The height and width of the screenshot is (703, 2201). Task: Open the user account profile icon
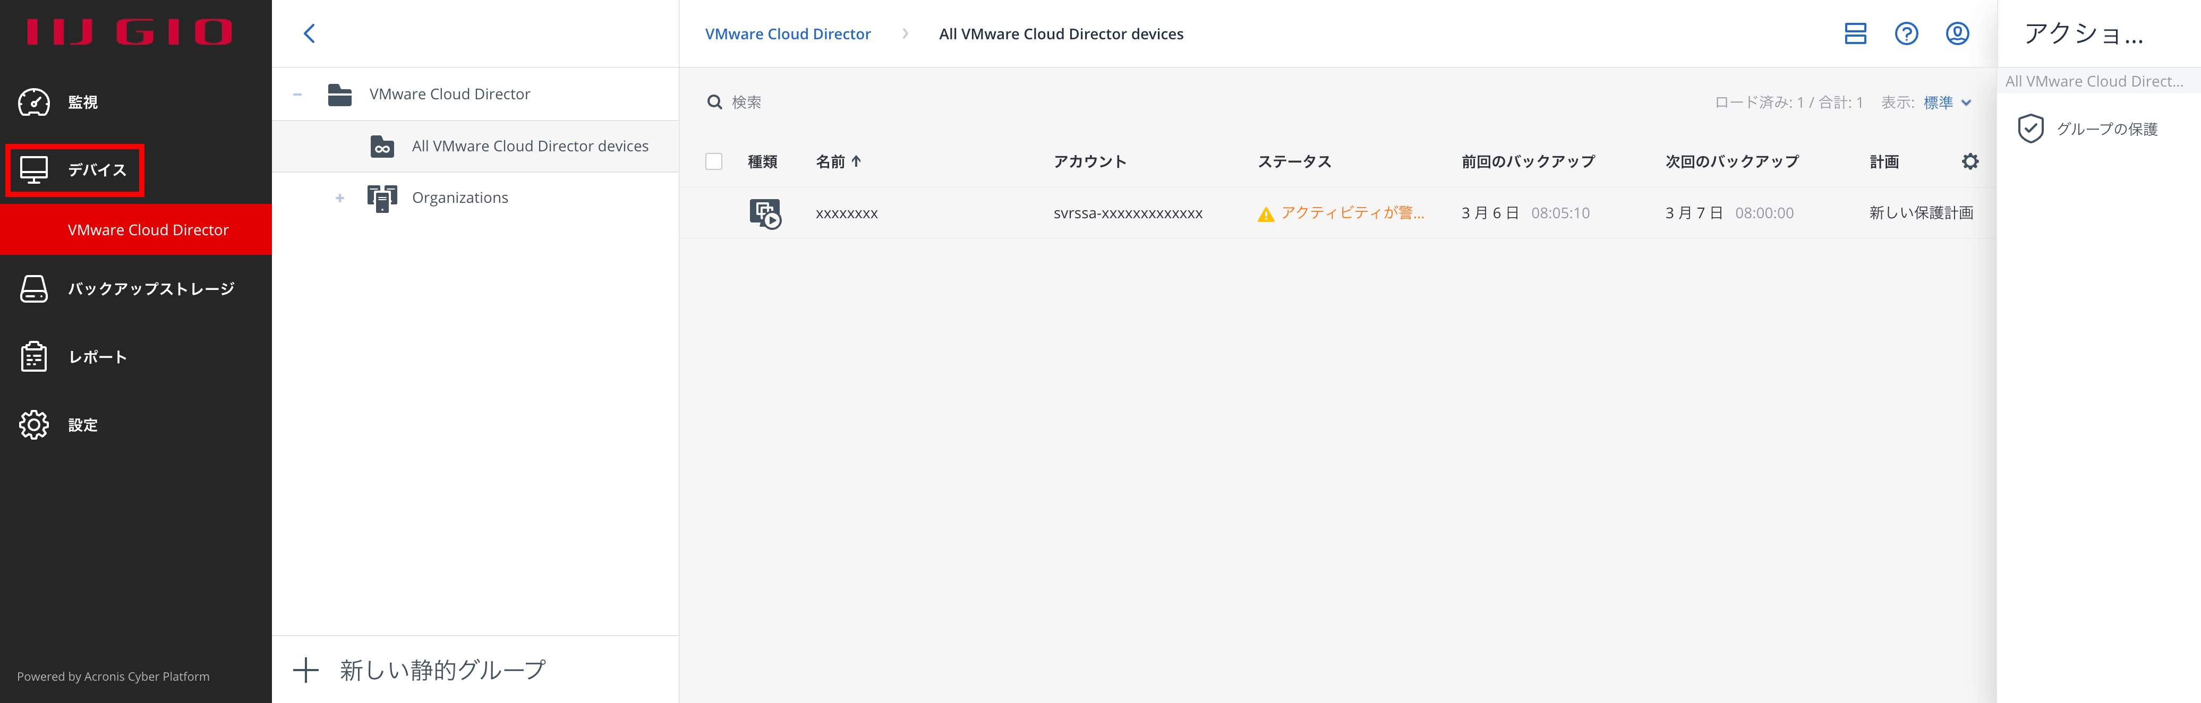pos(1958,33)
